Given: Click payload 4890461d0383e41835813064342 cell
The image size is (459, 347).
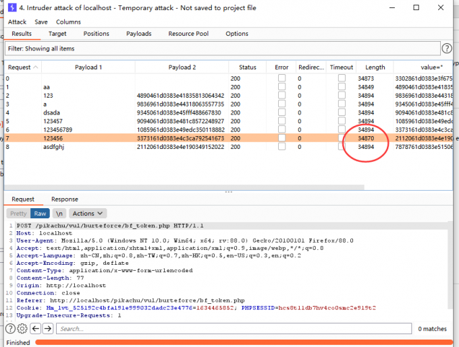Looking at the screenshot, I should tap(180, 96).
